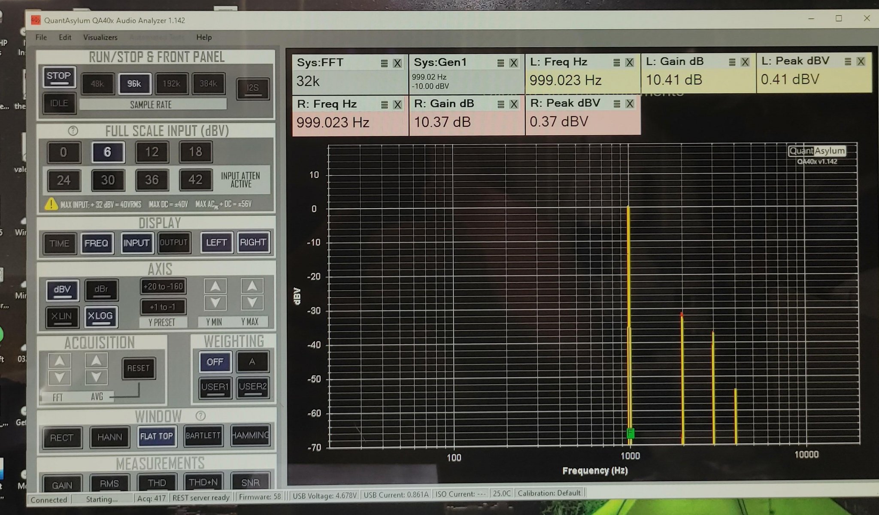Select USER1 weighting
The height and width of the screenshot is (515, 879).
click(215, 387)
